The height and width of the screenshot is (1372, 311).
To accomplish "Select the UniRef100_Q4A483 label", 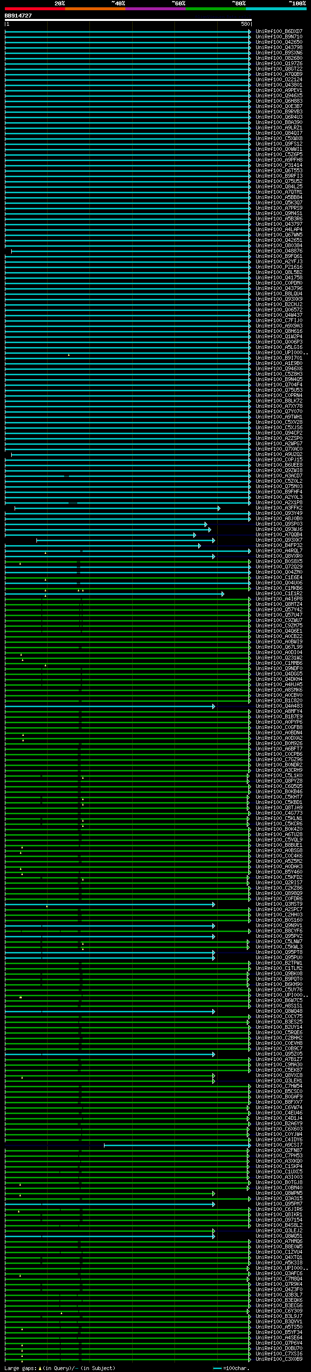I will coord(279,706).
